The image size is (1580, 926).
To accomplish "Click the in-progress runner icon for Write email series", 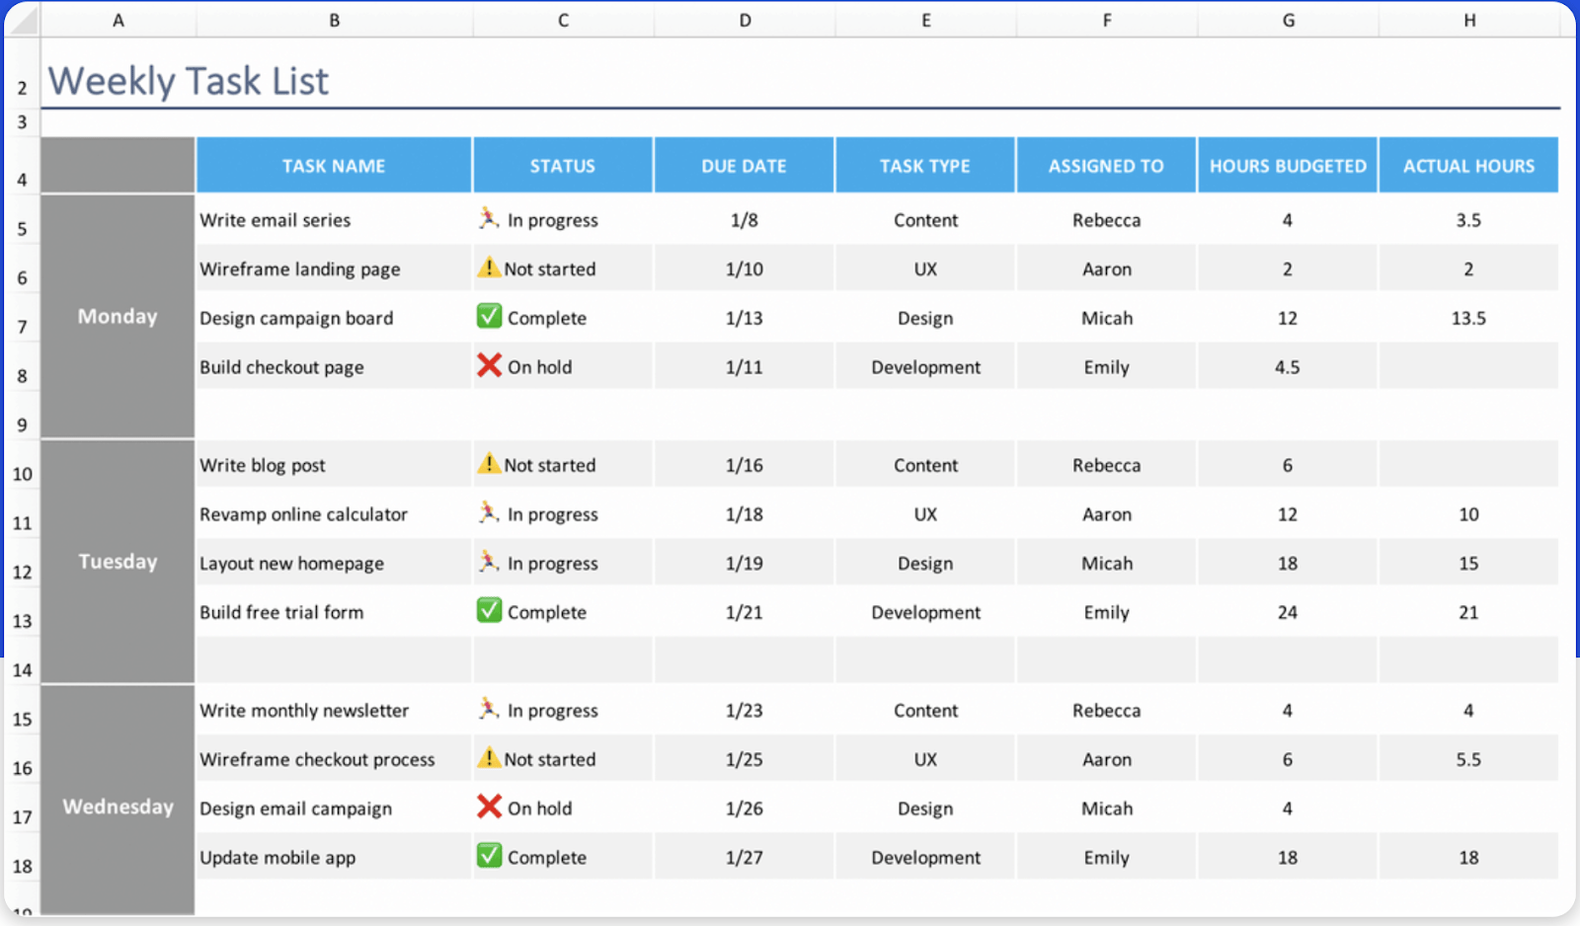I will [489, 219].
